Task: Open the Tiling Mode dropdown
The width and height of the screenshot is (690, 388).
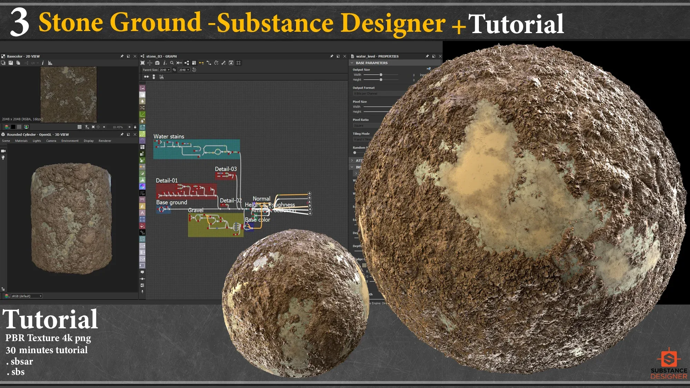Action: click(x=362, y=139)
